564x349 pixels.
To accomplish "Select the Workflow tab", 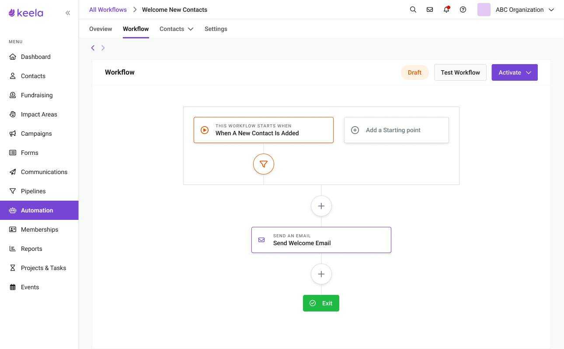I will coord(136,29).
